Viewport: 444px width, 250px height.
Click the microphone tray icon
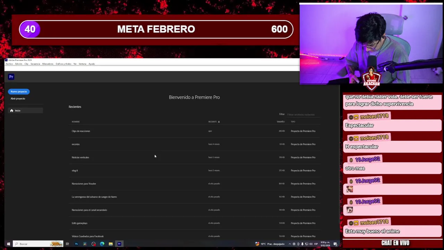(302, 244)
